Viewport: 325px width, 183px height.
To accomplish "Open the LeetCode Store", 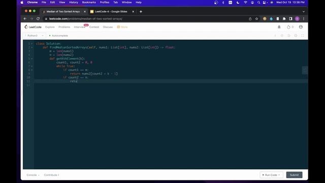I will pos(122,27).
